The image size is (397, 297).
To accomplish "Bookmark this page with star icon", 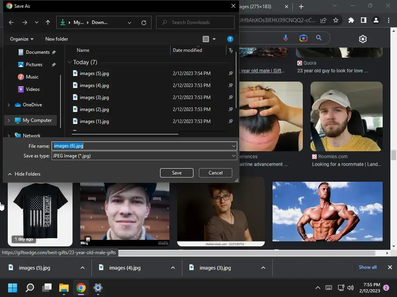I will tap(336, 20).
